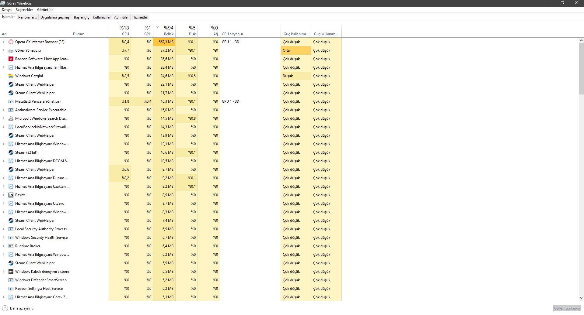Image resolution: width=584 pixels, height=315 pixels.
Task: Open the Görüntüle menu
Action: 45,10
